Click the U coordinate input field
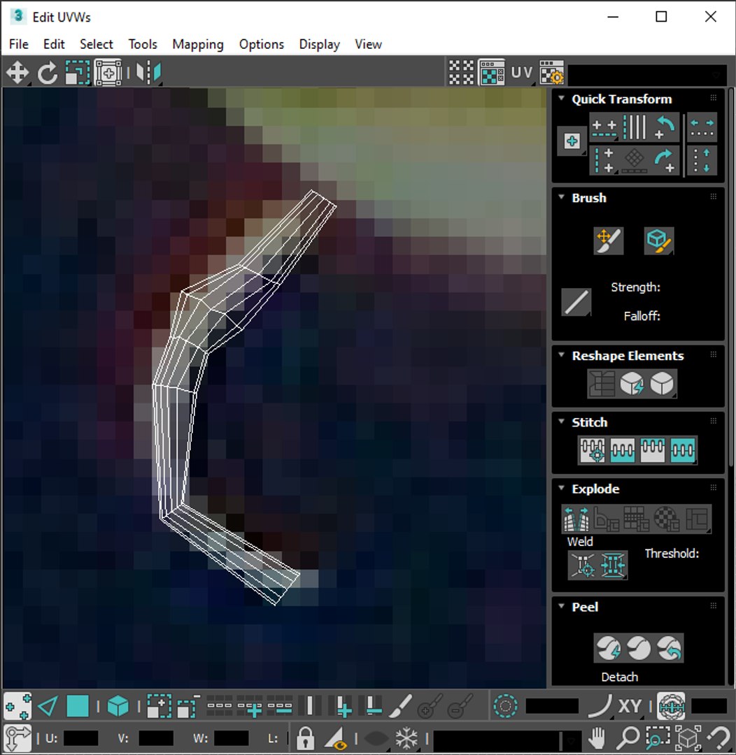Viewport: 736px width, 755px height. [x=80, y=738]
